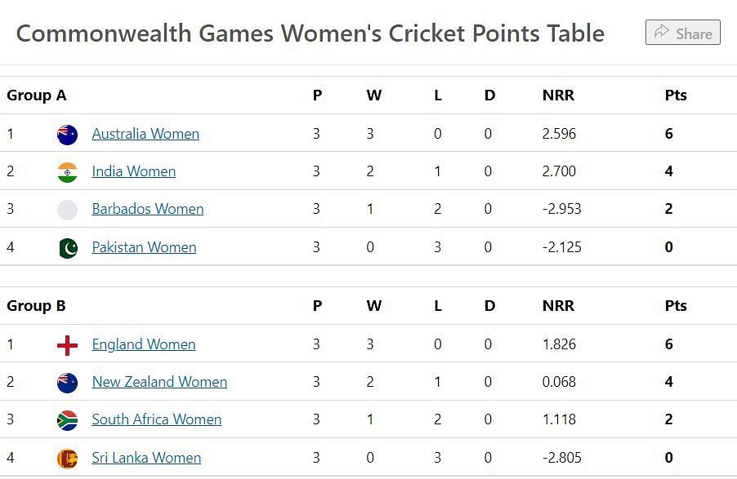737x479 pixels.
Task: Open the Australia Women team link
Action: tap(145, 134)
